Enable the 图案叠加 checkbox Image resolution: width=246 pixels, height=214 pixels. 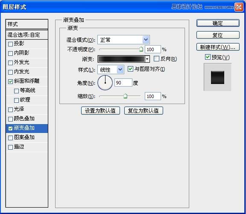coord(10,138)
